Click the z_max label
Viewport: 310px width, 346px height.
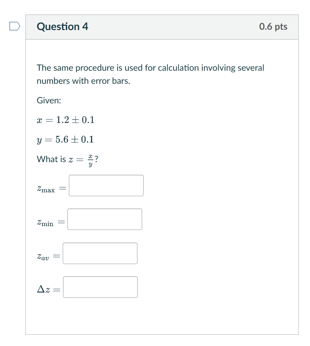click(x=47, y=188)
